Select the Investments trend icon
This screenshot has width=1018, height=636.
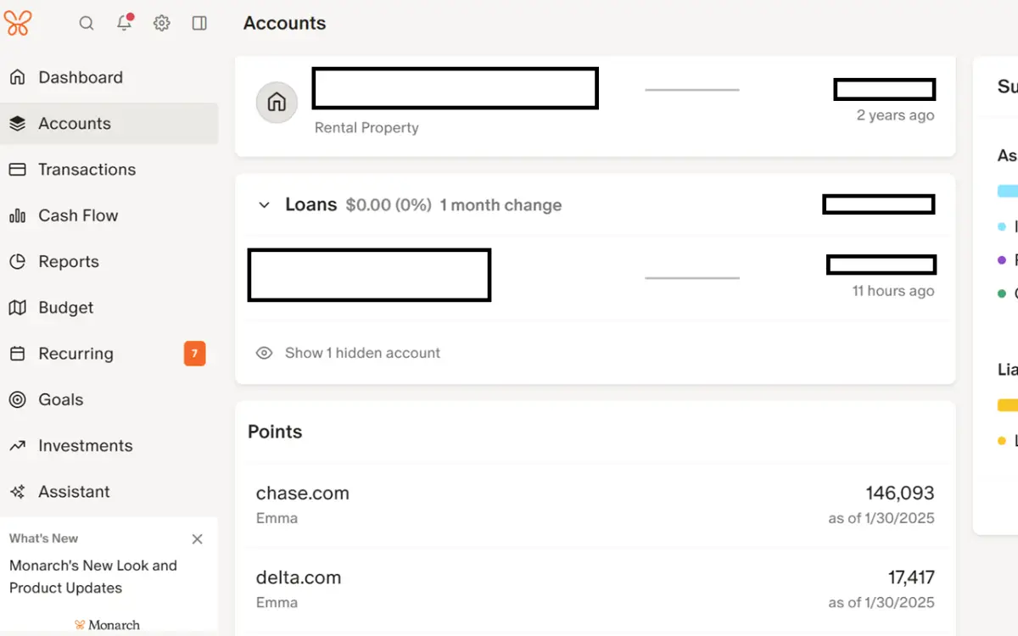click(19, 445)
